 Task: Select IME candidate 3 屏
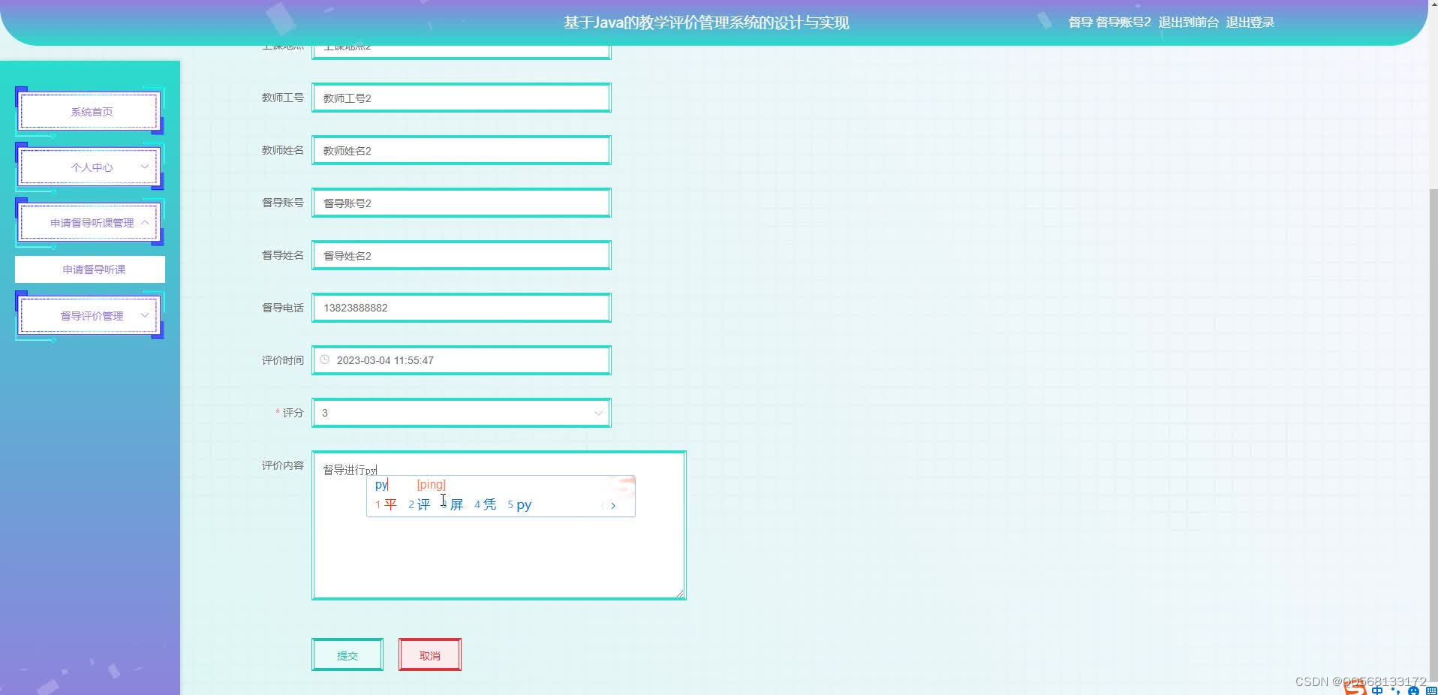(x=453, y=504)
